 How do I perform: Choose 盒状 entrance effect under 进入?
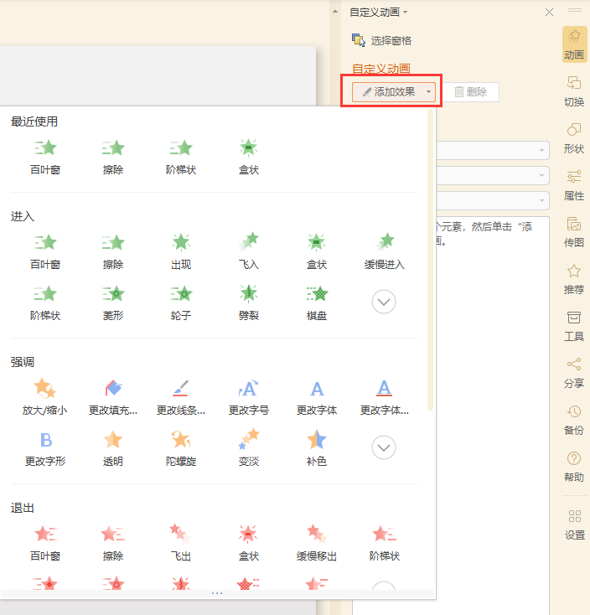click(x=317, y=251)
